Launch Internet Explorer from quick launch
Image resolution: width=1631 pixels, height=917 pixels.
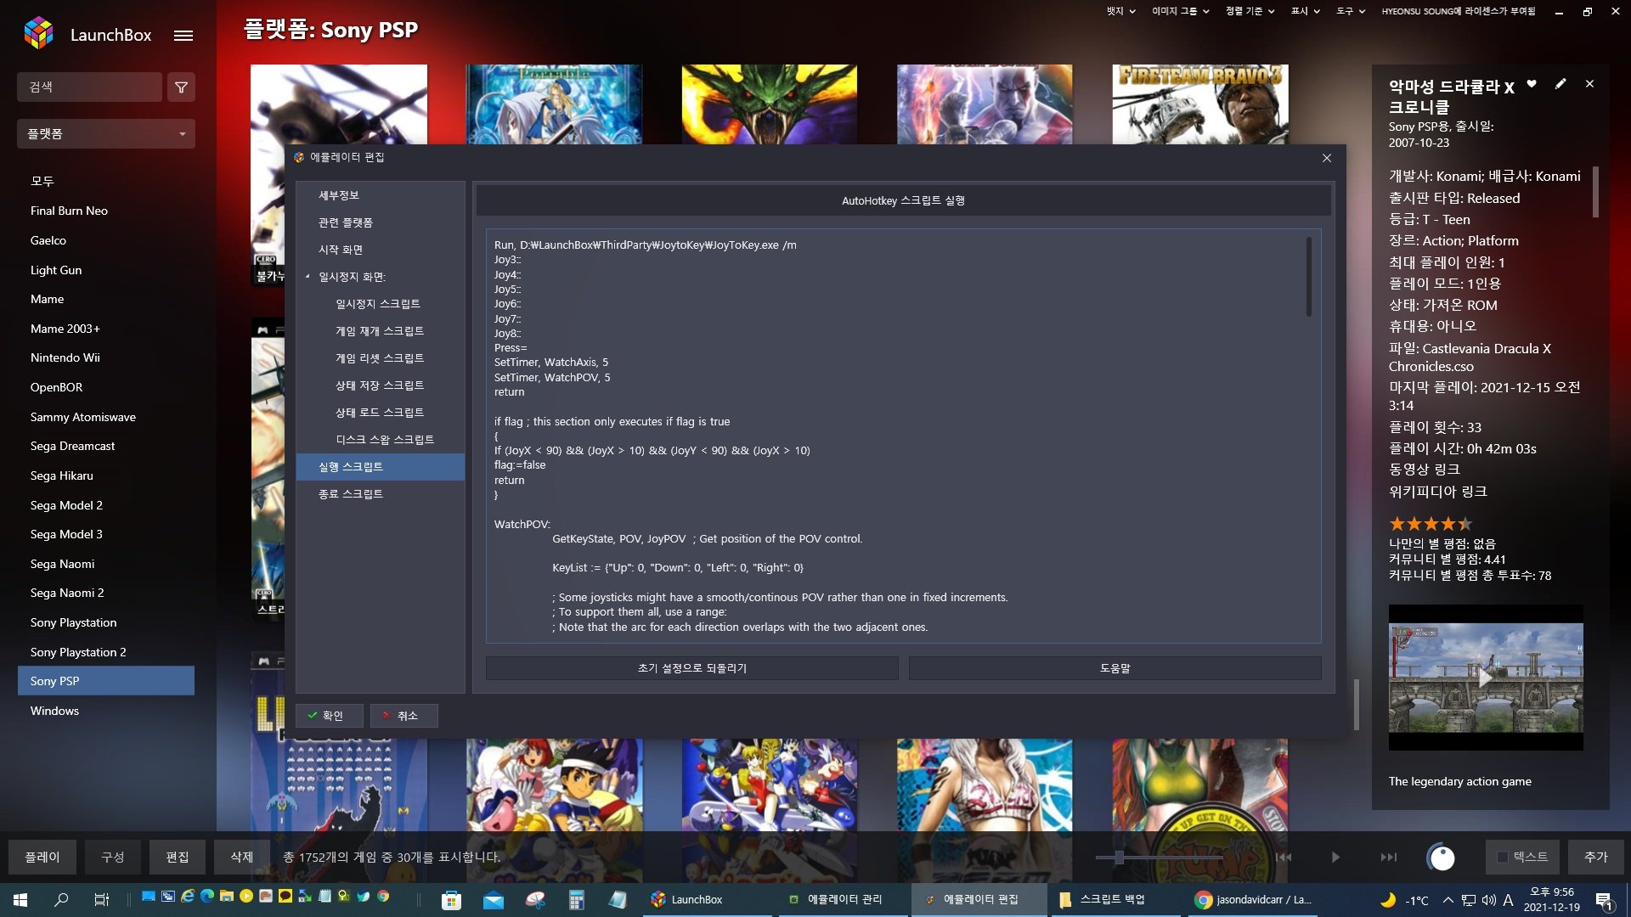click(x=188, y=896)
